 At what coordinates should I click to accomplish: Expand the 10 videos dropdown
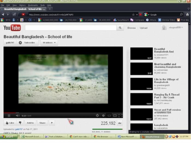coord(49,42)
